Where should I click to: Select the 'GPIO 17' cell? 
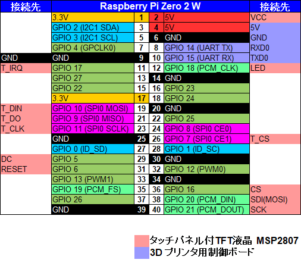(x=93, y=68)
